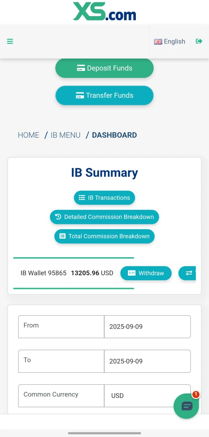Select the DASHBOARD breadcrumb
This screenshot has width=209, height=437.
pos(114,135)
